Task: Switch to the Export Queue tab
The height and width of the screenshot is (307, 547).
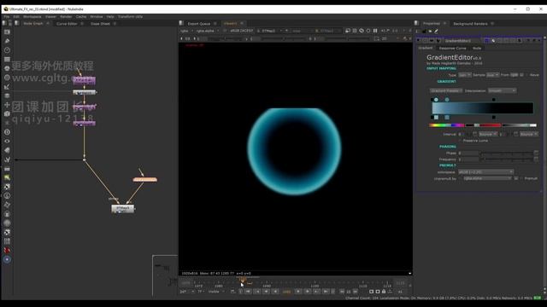Action: [x=199, y=24]
